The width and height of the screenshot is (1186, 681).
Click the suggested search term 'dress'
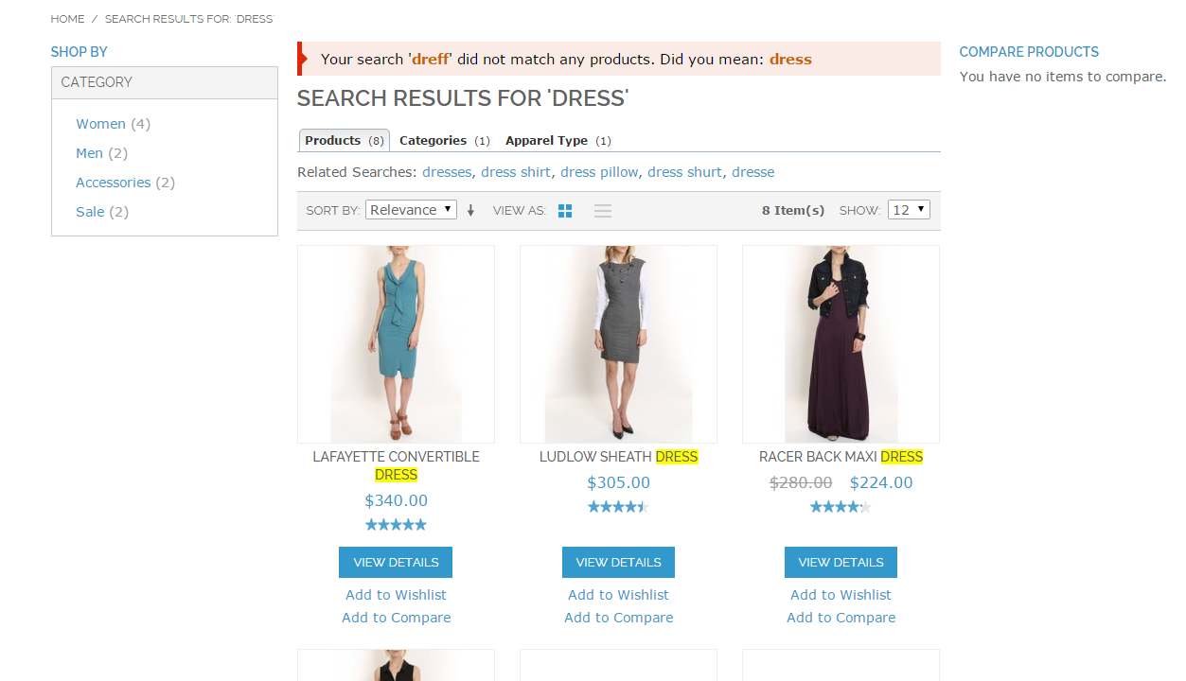point(790,59)
